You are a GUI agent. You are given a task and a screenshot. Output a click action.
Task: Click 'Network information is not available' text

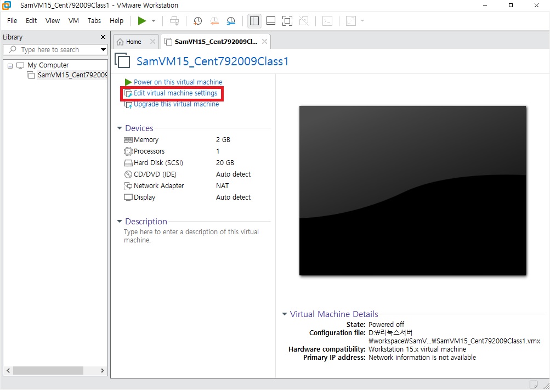coord(422,358)
